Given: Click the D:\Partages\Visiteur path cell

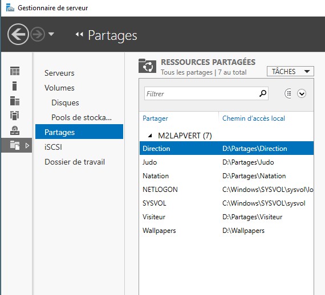Looking at the screenshot, I should pyautogui.click(x=252, y=217).
